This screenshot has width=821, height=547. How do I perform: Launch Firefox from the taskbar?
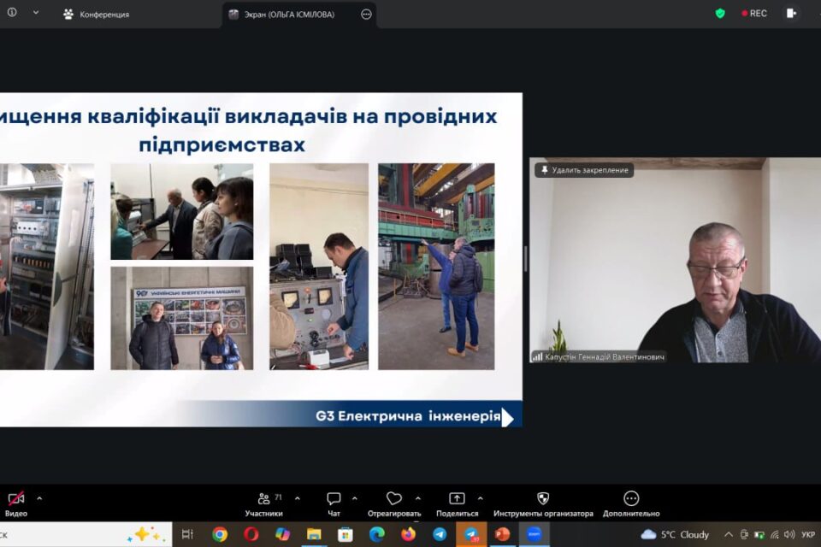click(409, 534)
